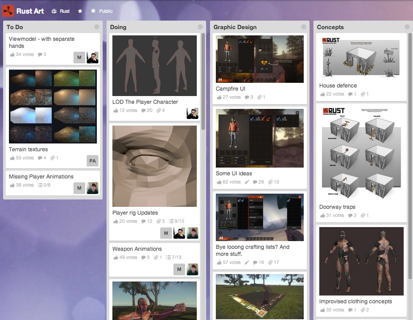Open the Graphic Design list menu
This screenshot has width=413, height=320.
pos(304,27)
